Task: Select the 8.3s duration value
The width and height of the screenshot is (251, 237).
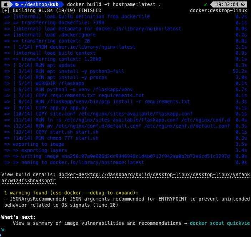Action: click(241, 65)
